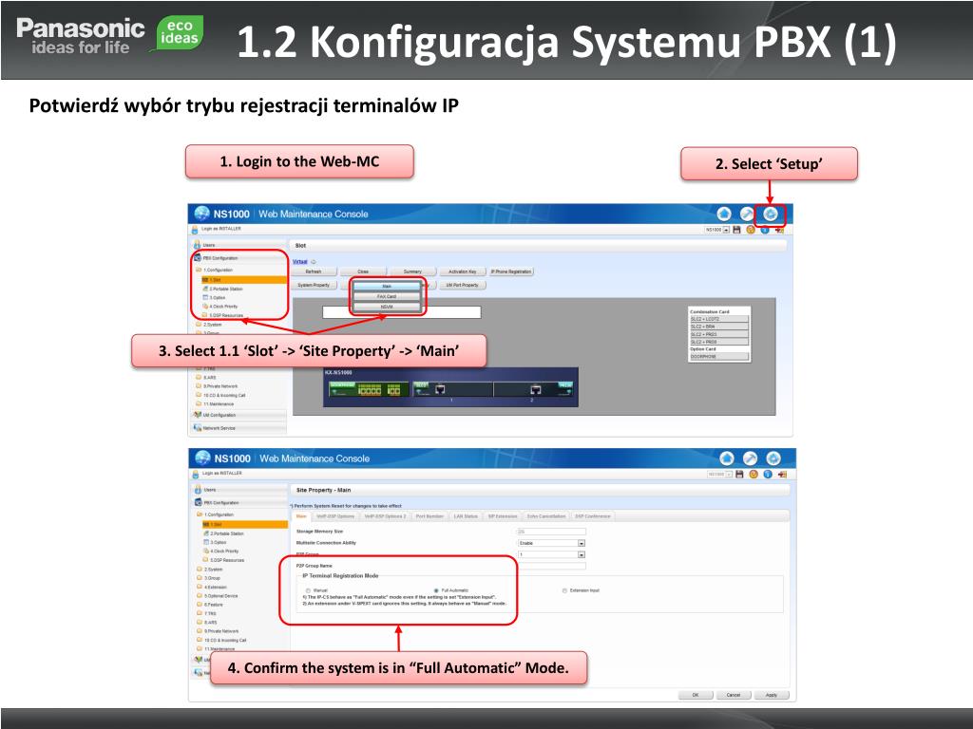
Task: Switch to DSP Conference tab
Action: pyautogui.click(x=593, y=516)
